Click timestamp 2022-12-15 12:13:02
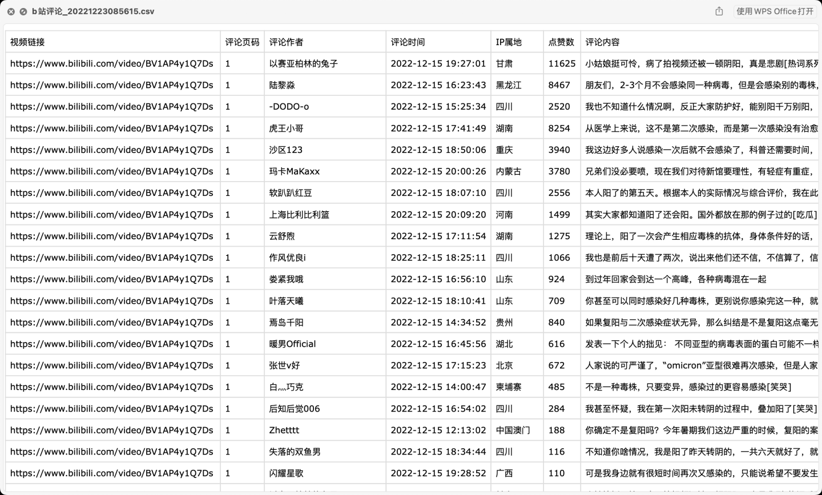Viewport: 822px width, 495px height. 438,430
